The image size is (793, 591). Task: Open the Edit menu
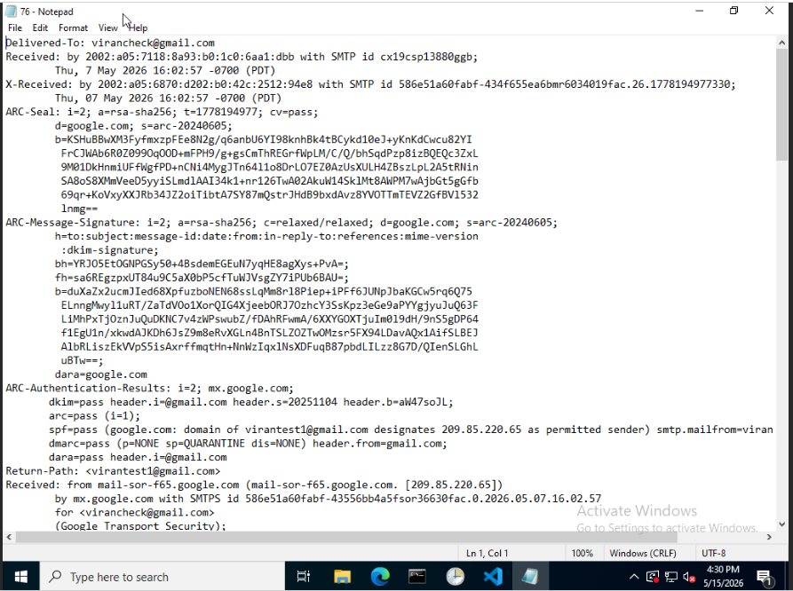pos(40,28)
